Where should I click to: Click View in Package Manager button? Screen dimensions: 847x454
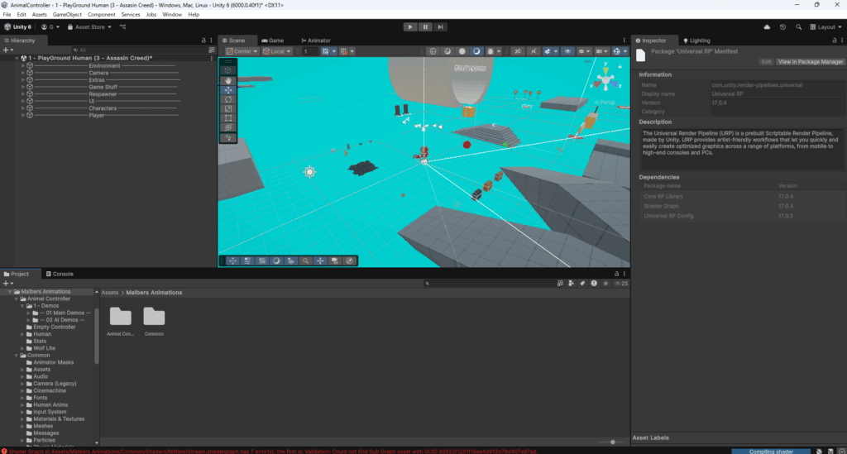point(811,61)
